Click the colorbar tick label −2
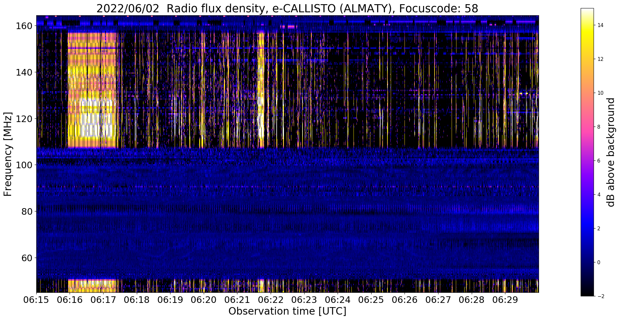620x320 pixels. pos(600,296)
